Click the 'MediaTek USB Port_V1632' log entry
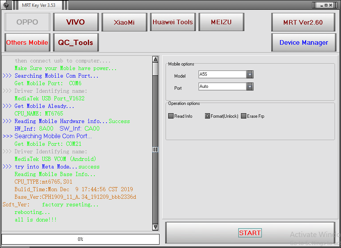The image size is (341, 248). tap(50, 98)
